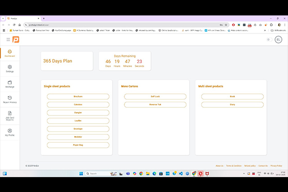Screen dimensions: 288x192
Task: Select the Paper Bag product
Action: [x=78, y=145]
